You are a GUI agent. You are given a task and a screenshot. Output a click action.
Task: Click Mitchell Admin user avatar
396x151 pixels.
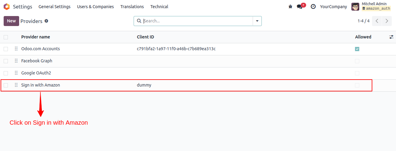coord(355,6)
